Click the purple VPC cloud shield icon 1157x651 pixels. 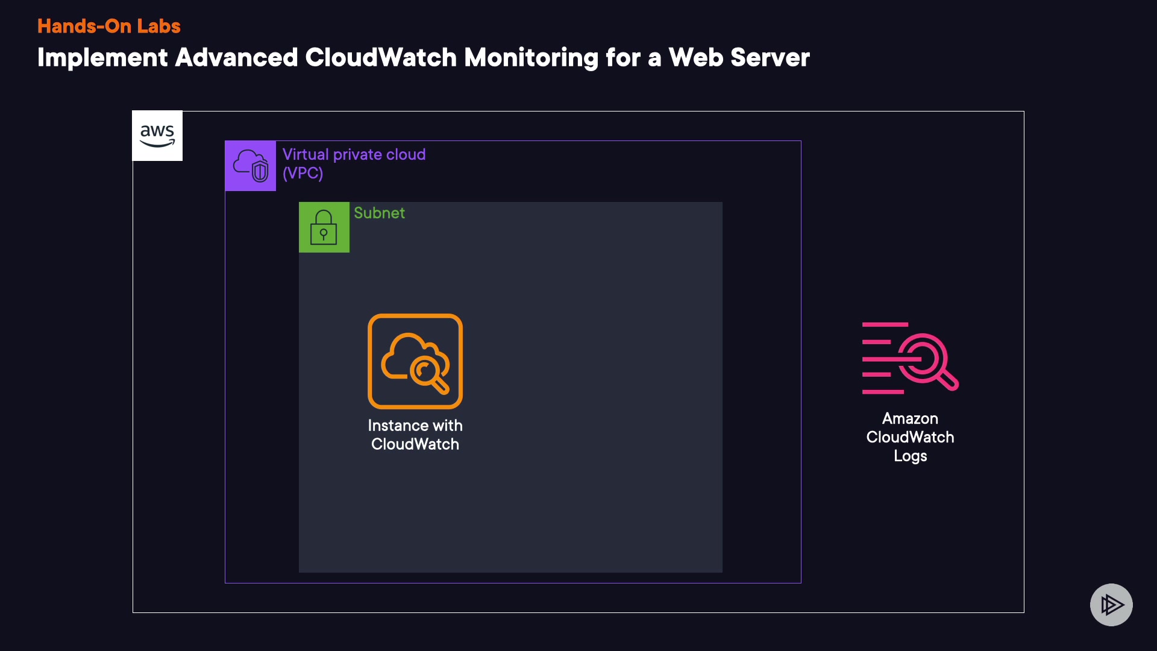(x=251, y=166)
